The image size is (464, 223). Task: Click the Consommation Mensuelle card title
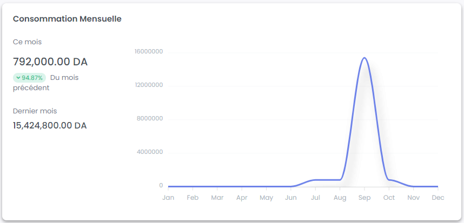[67, 19]
